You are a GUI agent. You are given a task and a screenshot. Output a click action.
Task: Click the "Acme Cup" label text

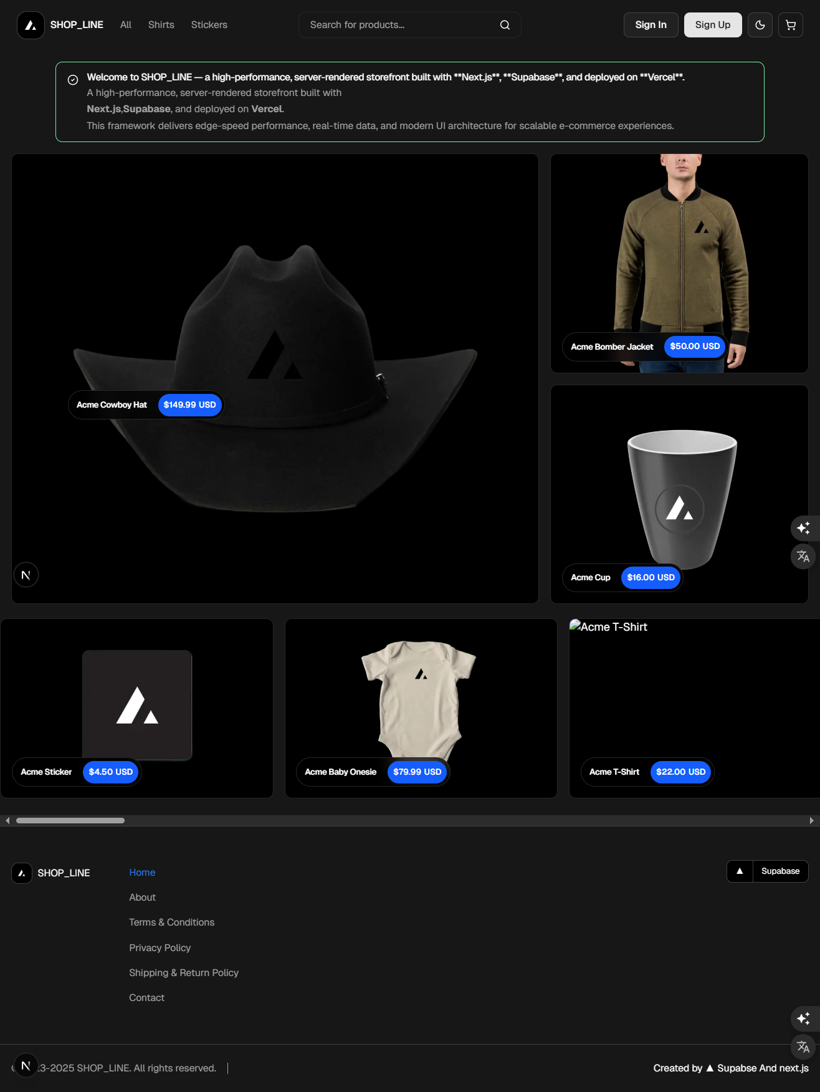tap(591, 578)
